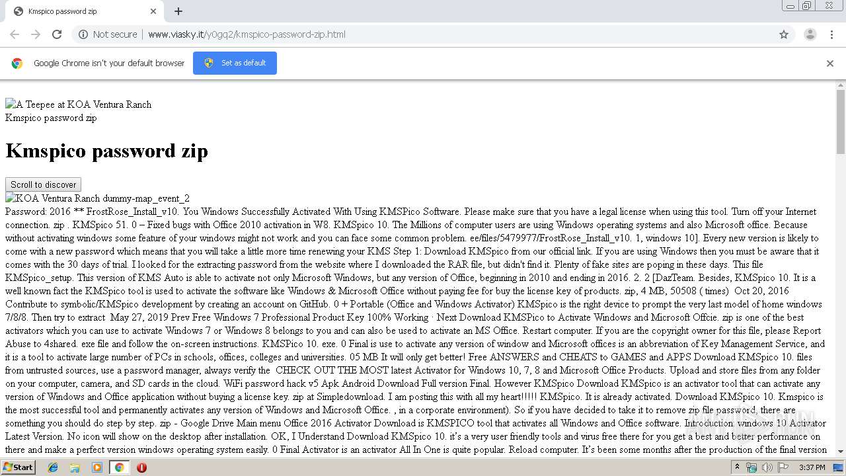
Task: Select Chrome taskbar icon
Action: tap(119, 467)
